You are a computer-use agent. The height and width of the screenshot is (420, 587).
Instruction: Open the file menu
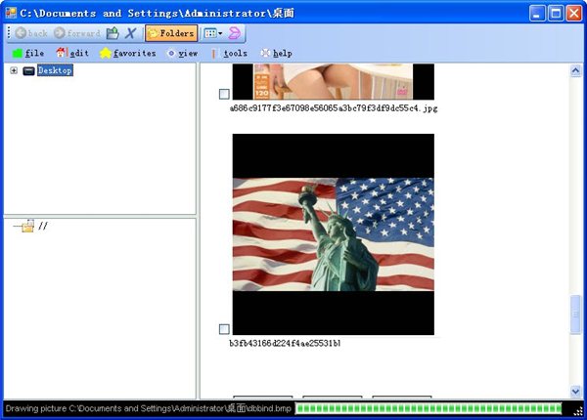(28, 53)
